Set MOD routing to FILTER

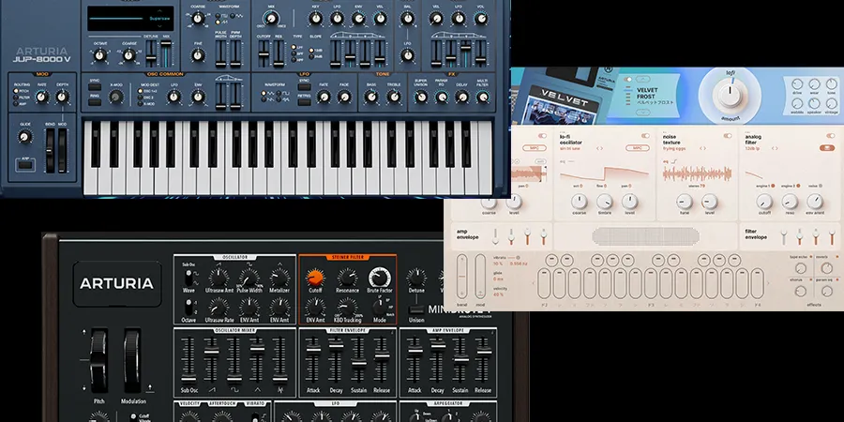tap(16, 98)
